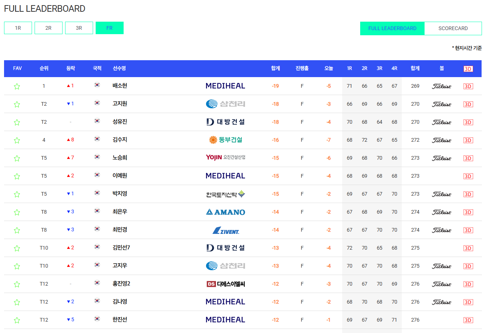Open 3D view for 최민경
Image resolution: width=486 pixels, height=333 pixels.
point(468,230)
